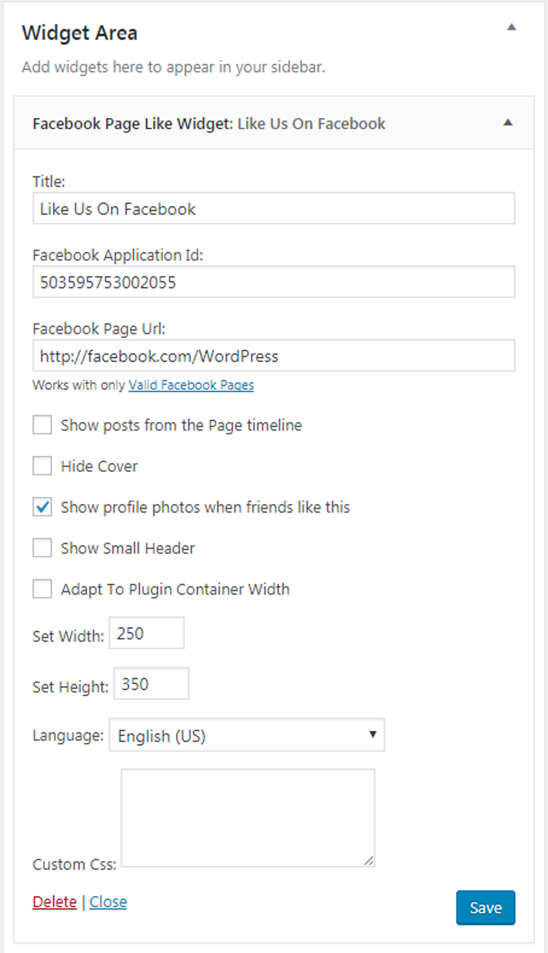548x953 pixels.
Task: Enable Show posts from the Page timeline
Action: pyautogui.click(x=42, y=425)
